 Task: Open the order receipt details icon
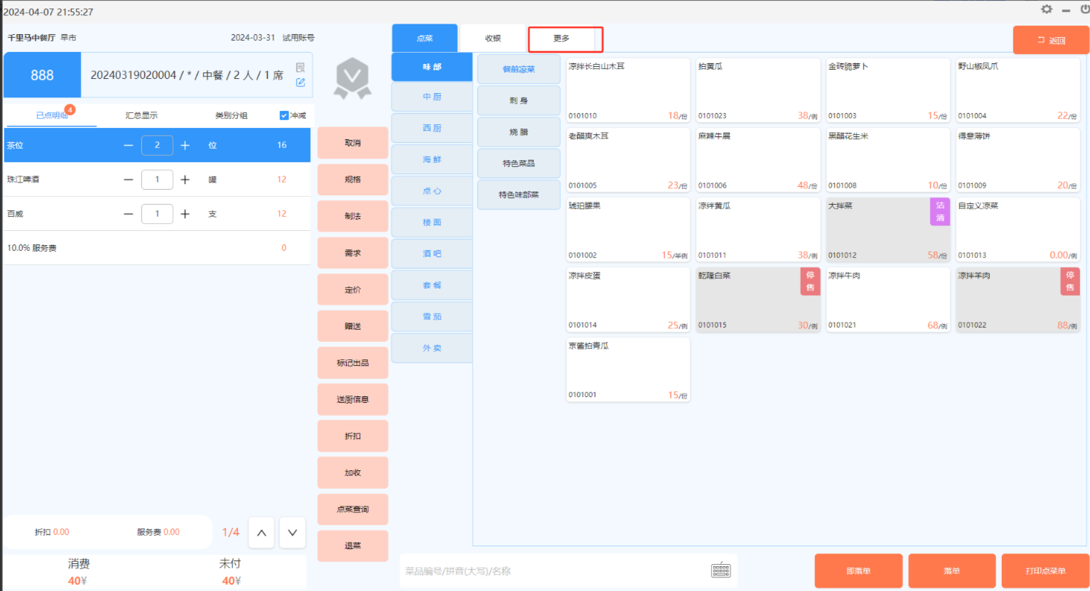click(x=301, y=67)
